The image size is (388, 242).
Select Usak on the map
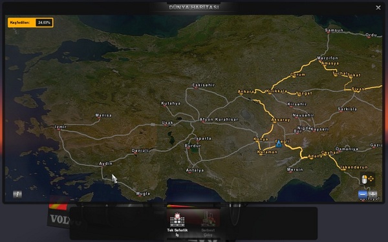[167, 122]
